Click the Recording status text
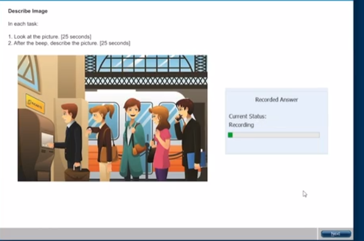 point(241,125)
